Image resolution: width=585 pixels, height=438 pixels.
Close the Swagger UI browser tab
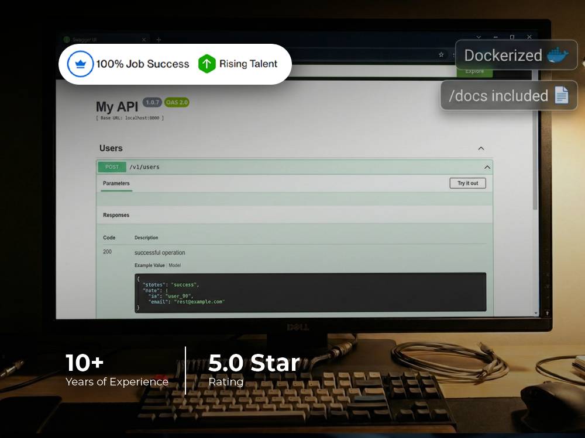144,40
